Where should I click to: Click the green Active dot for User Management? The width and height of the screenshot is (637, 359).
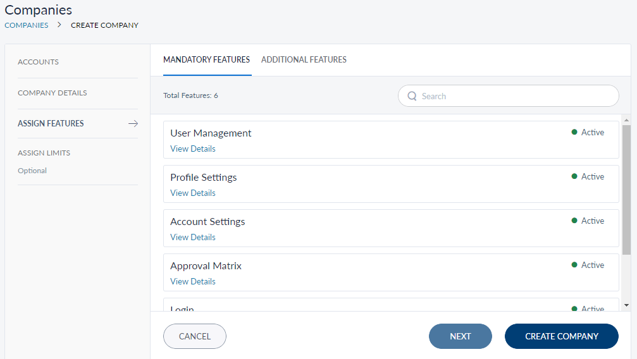coord(574,132)
